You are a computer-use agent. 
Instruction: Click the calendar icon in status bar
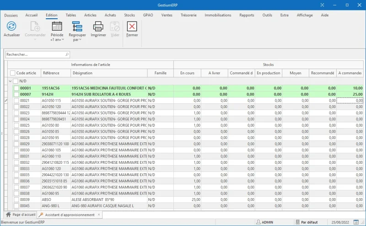click(356, 222)
